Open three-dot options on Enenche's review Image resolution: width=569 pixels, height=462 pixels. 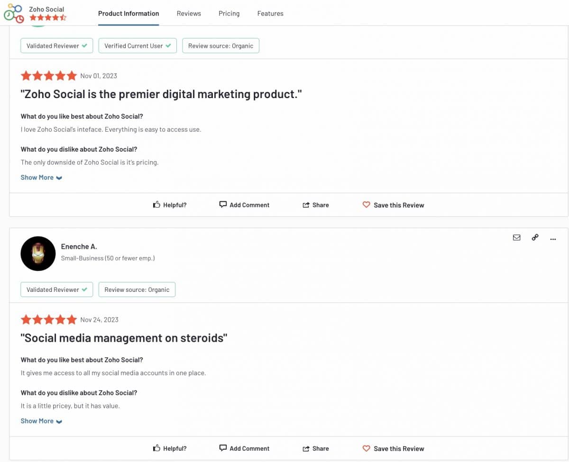[x=553, y=239]
